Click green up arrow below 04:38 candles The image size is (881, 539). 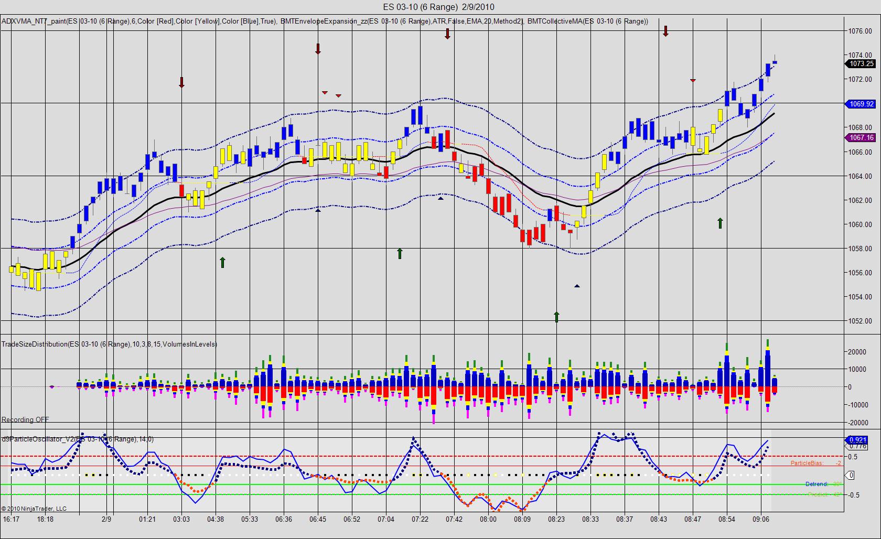tap(222, 262)
